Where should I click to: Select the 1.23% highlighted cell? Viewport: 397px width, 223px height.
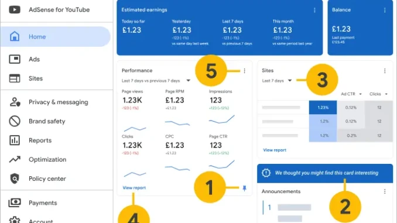[323, 108]
